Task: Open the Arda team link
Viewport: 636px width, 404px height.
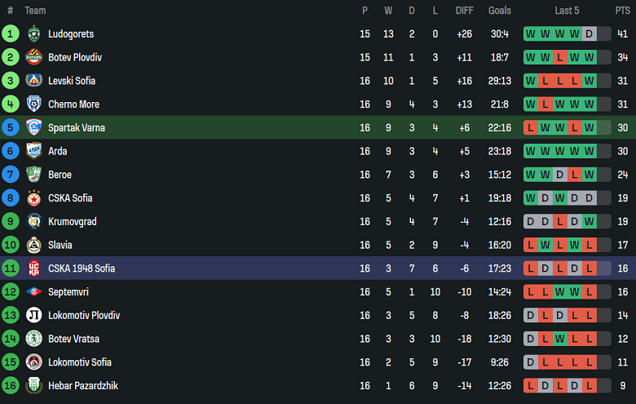Action: [57, 151]
